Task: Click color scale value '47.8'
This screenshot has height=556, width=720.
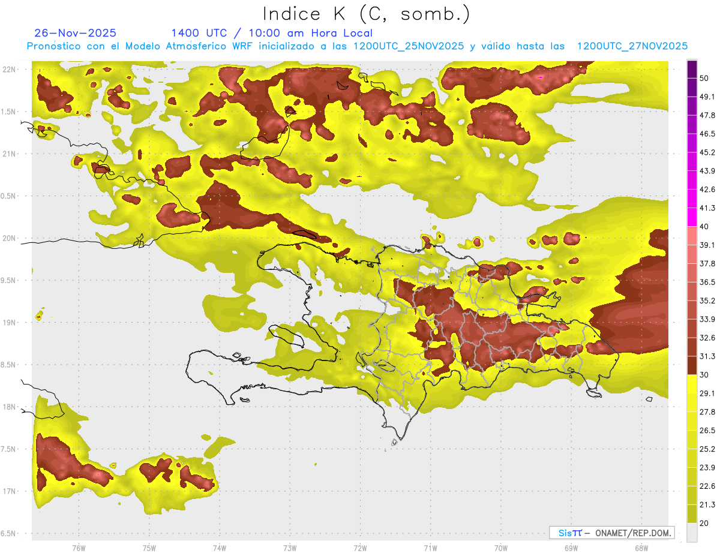Action: [707, 115]
